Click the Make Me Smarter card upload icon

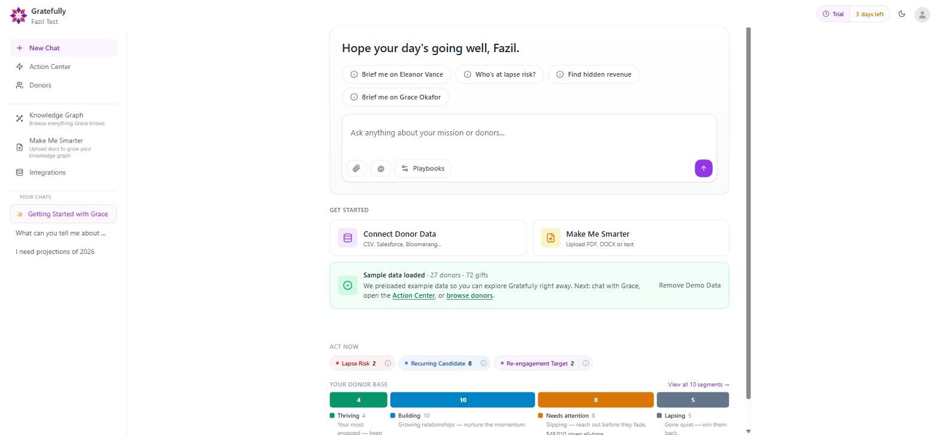[551, 238]
